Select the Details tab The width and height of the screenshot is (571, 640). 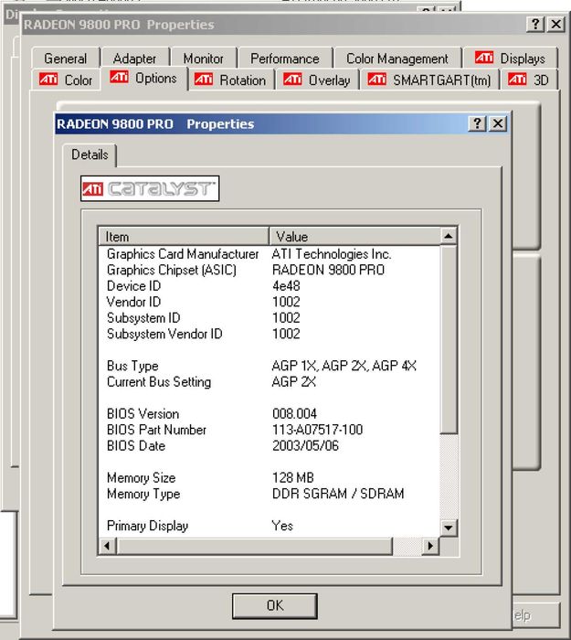(90, 155)
